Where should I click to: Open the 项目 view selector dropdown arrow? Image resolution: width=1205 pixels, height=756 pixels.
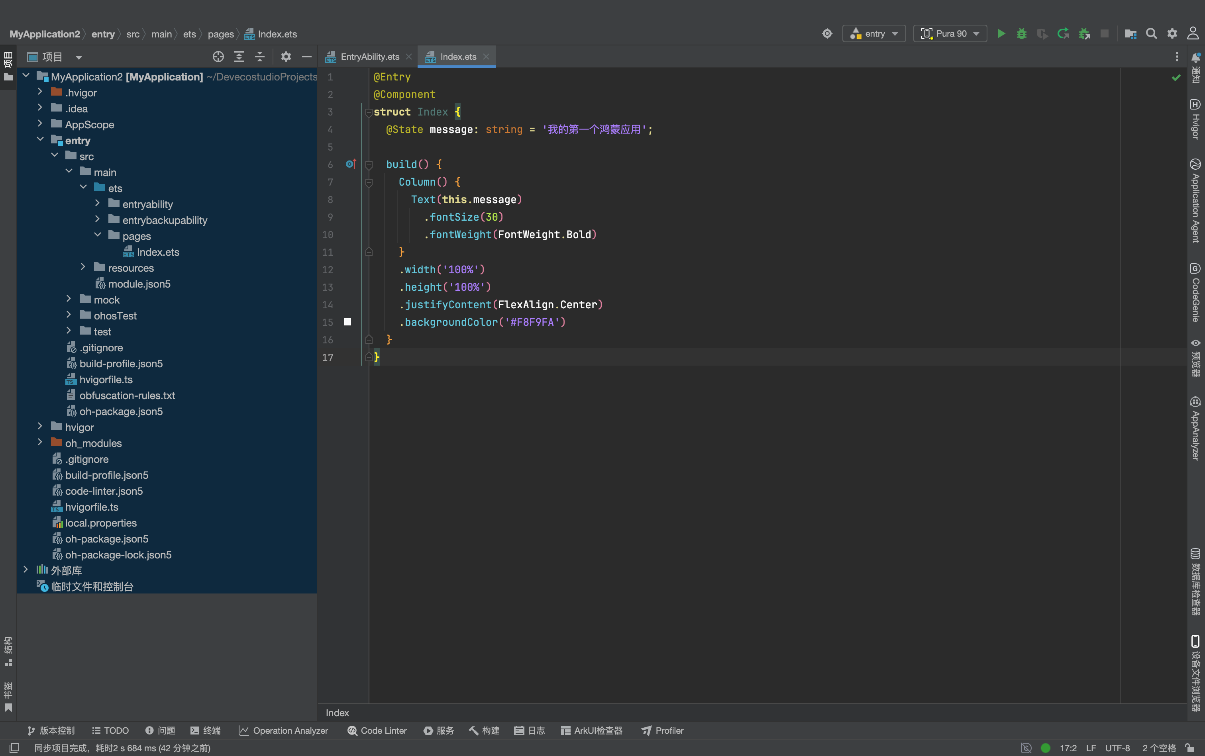click(x=79, y=57)
